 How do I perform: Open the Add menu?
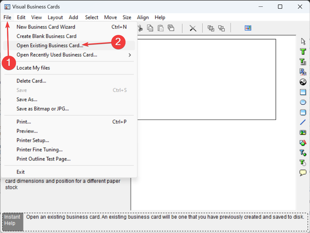(73, 17)
